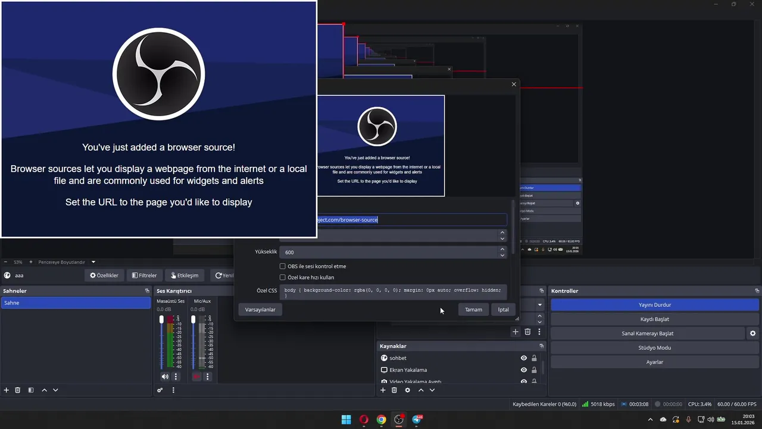Decrease Yükseklik value with down arrow

[502, 255]
